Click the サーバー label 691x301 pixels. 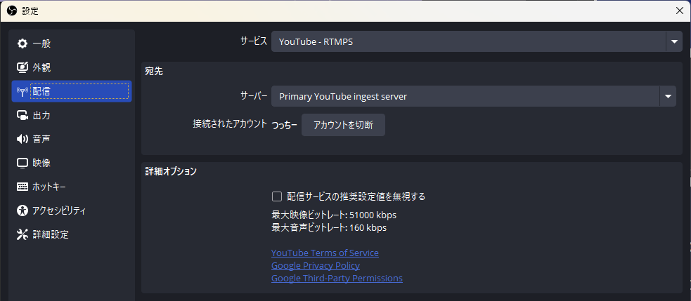point(254,96)
